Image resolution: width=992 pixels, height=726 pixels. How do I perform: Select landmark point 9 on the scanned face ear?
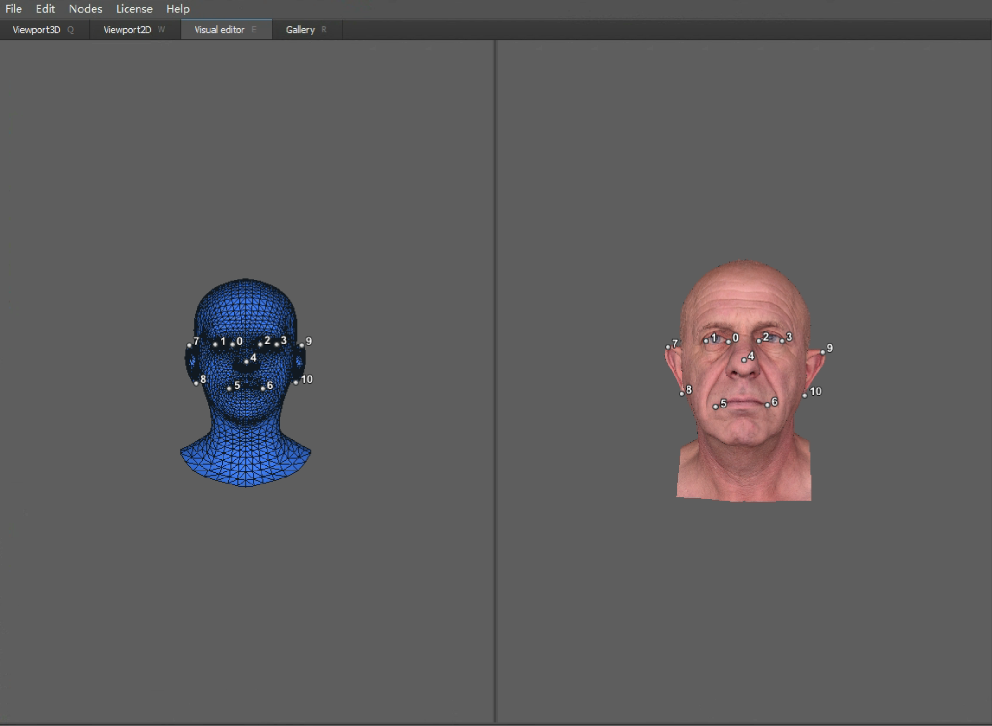click(x=823, y=352)
